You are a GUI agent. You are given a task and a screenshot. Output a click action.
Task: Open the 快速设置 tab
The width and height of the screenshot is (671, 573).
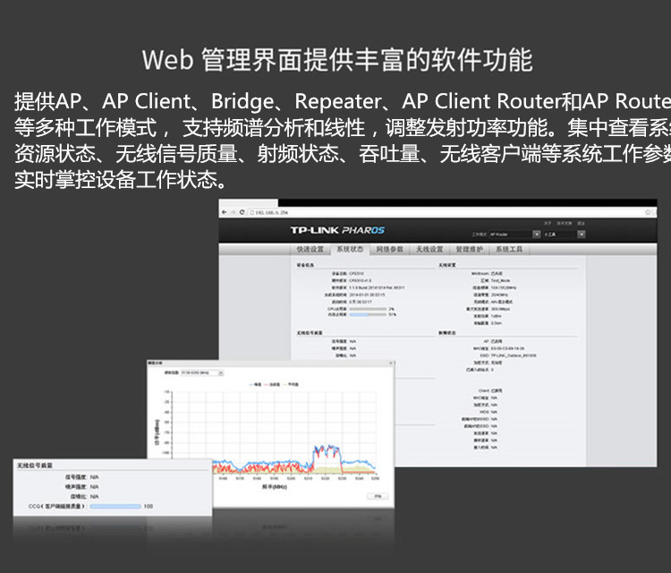[x=310, y=249]
